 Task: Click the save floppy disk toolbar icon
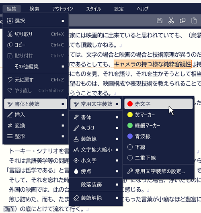click(160, 20)
